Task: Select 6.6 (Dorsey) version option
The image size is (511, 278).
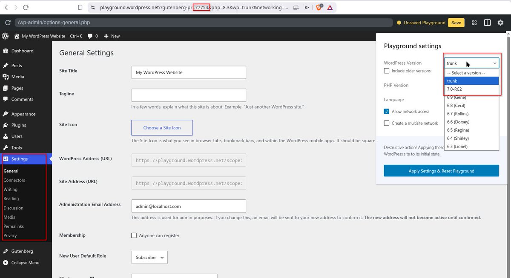Action: click(x=472, y=122)
